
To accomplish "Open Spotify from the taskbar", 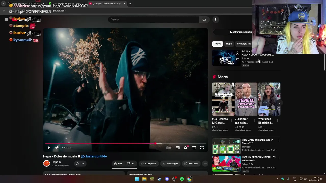I will (x=182, y=179).
